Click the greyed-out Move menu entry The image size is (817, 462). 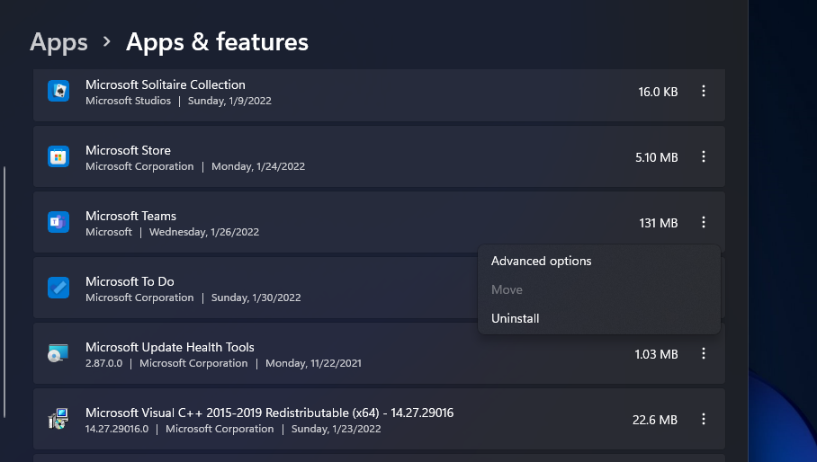[507, 289]
